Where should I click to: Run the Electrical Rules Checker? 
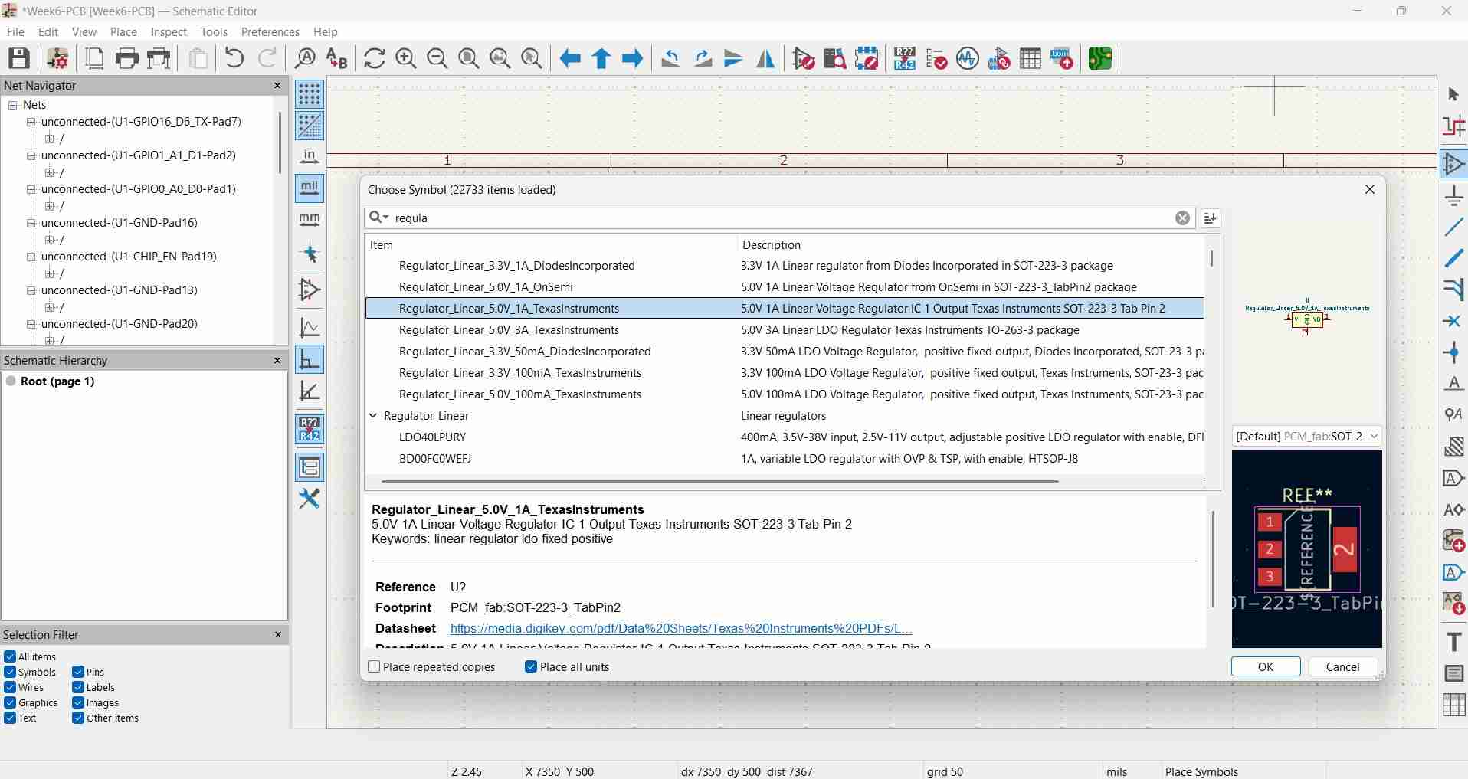coord(936,58)
